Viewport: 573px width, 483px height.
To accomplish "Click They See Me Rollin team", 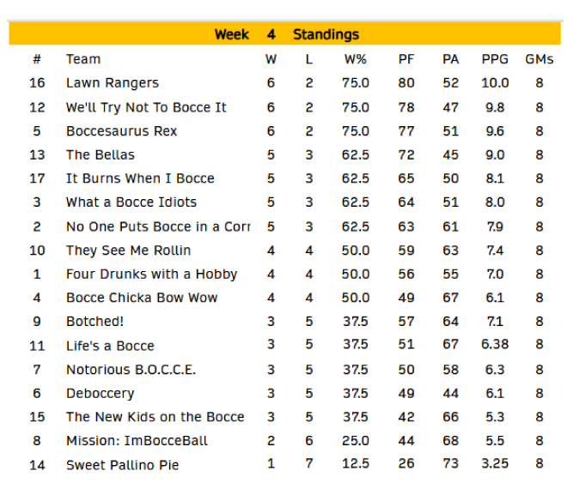I will tap(128, 251).
